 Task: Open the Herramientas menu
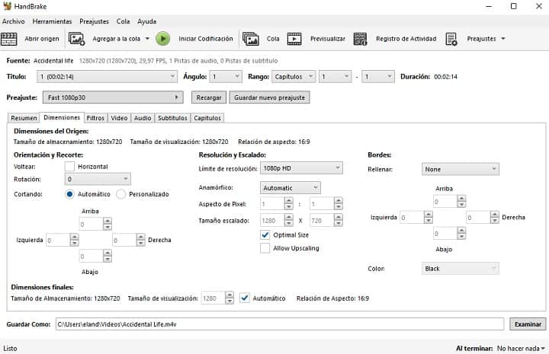(x=52, y=21)
